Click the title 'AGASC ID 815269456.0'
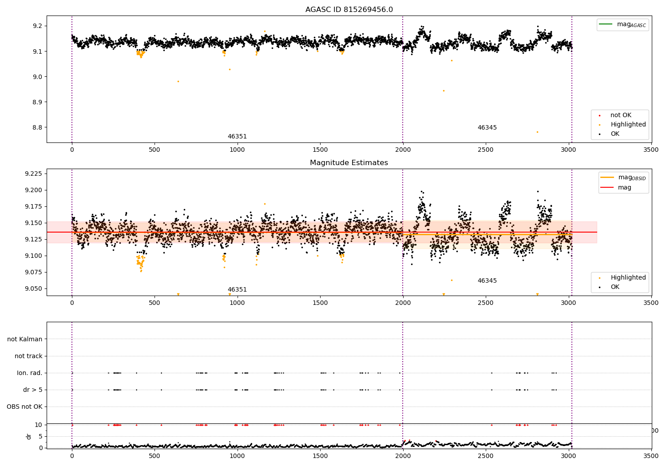 coord(349,10)
